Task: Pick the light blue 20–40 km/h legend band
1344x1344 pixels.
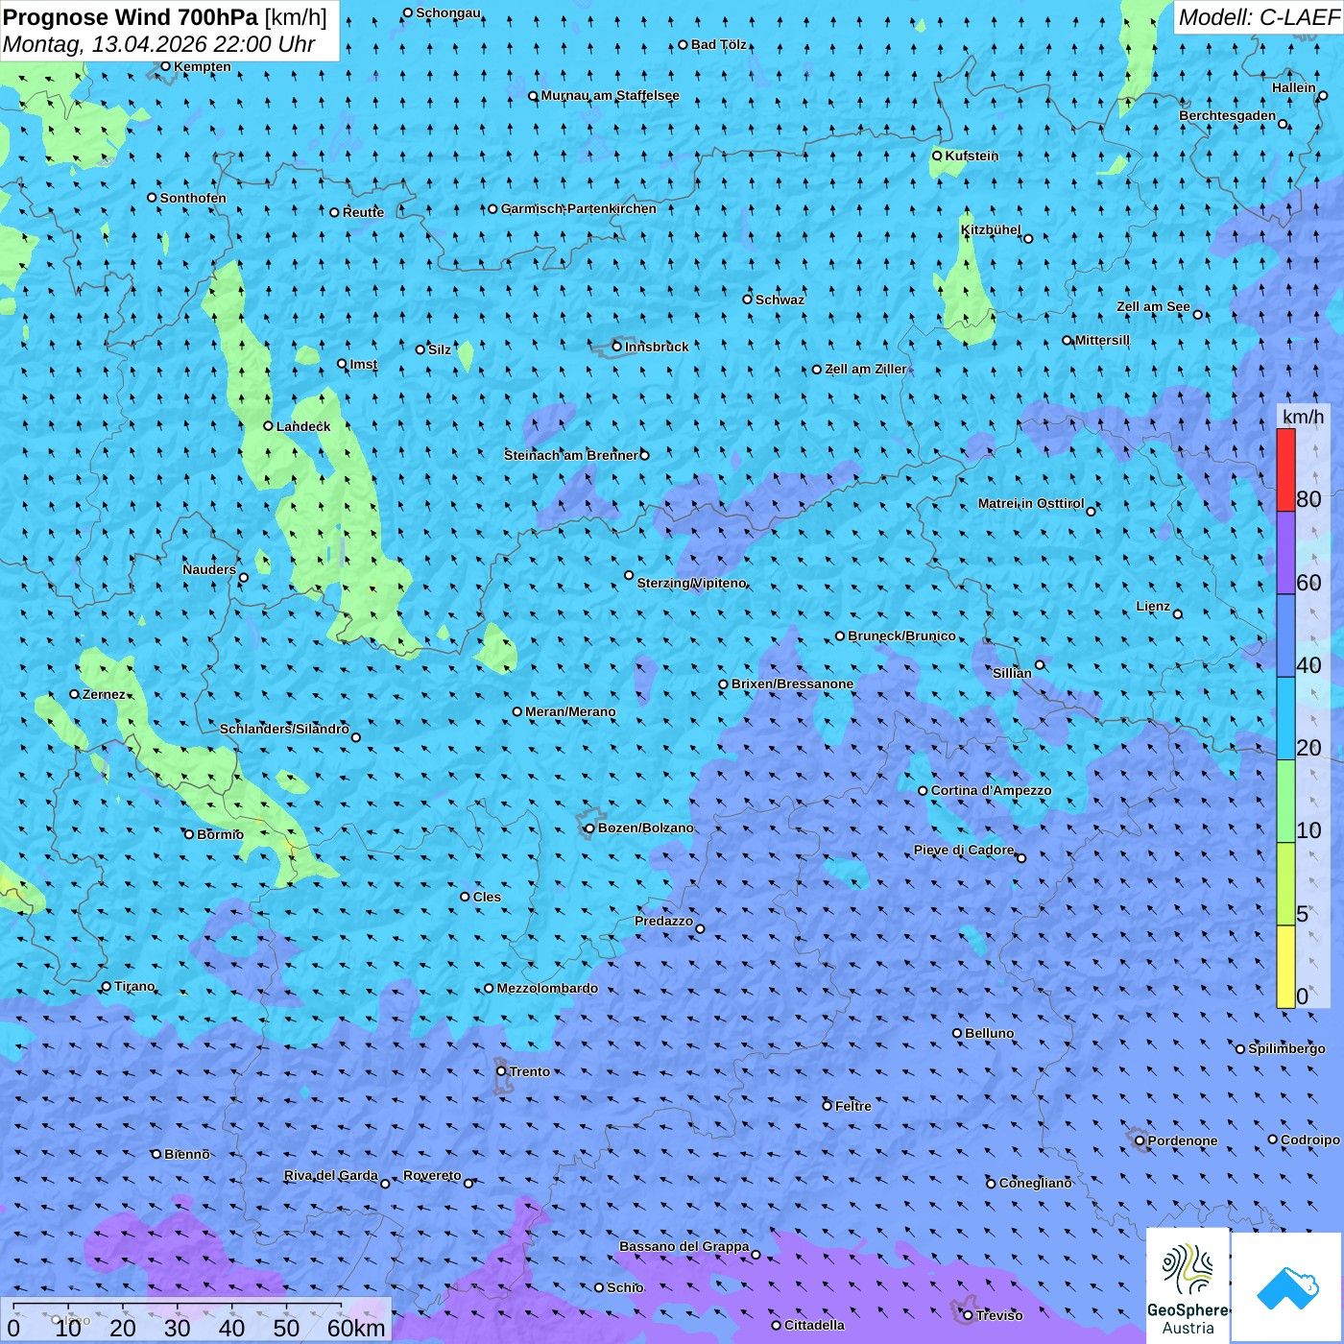Action: point(1285,719)
